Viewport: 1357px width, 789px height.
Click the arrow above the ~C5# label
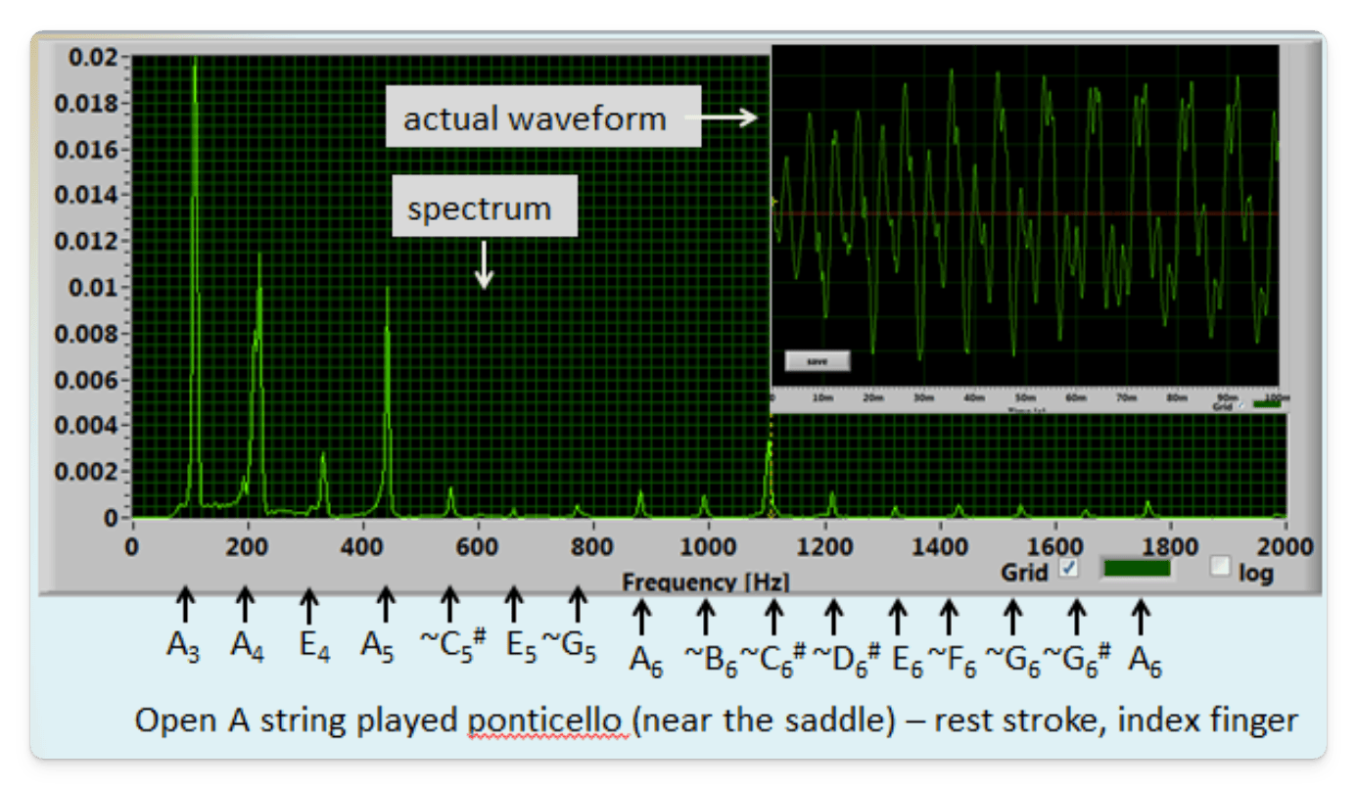449,604
